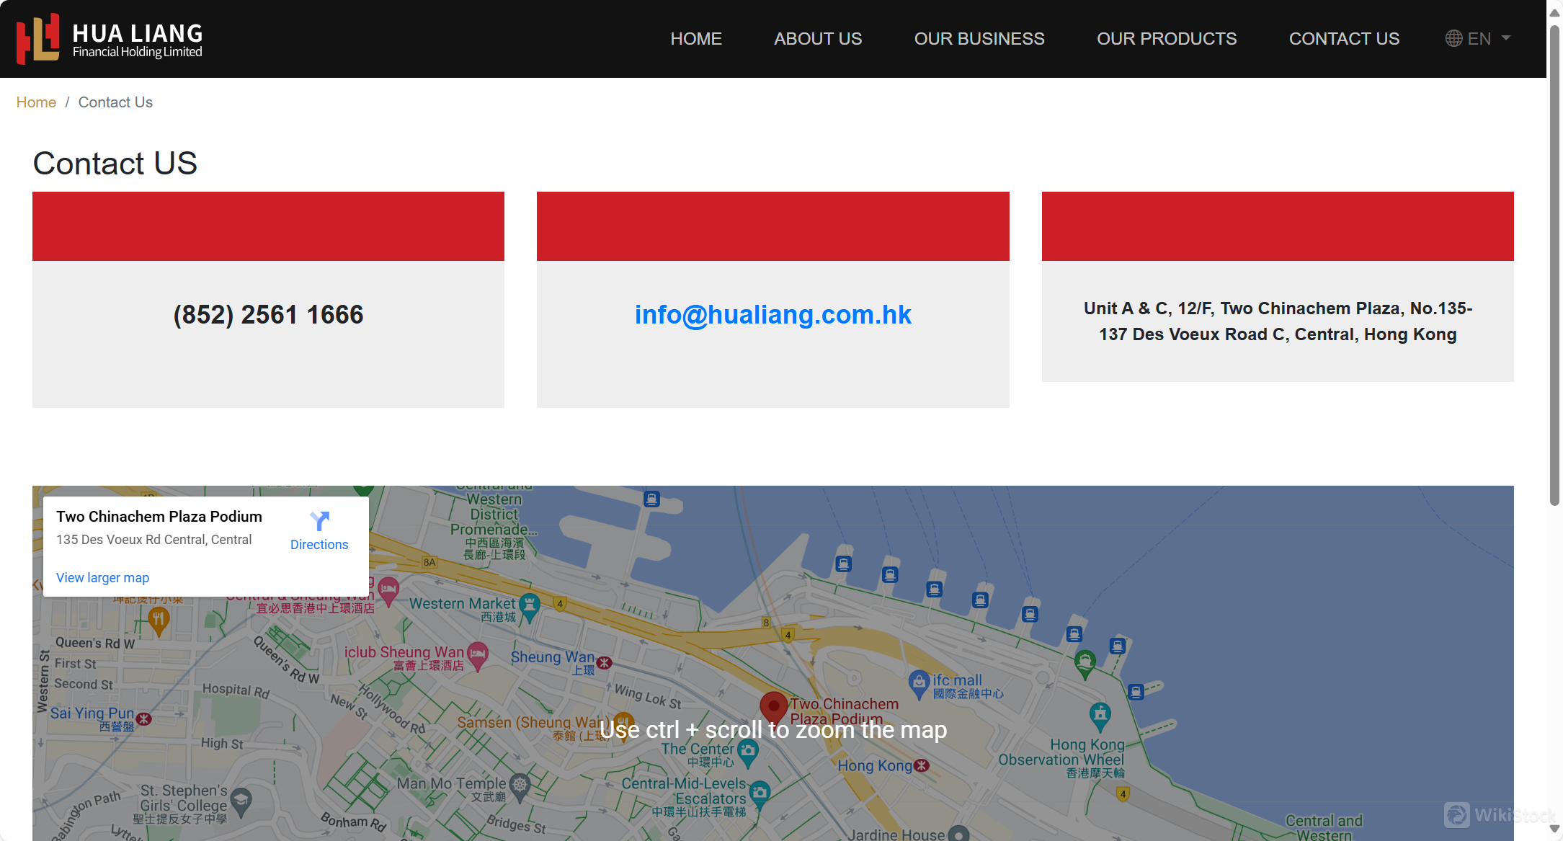Click the iclub Sheung Wan hotel marker
Image resolution: width=1563 pixels, height=841 pixels.
pyautogui.click(x=477, y=654)
